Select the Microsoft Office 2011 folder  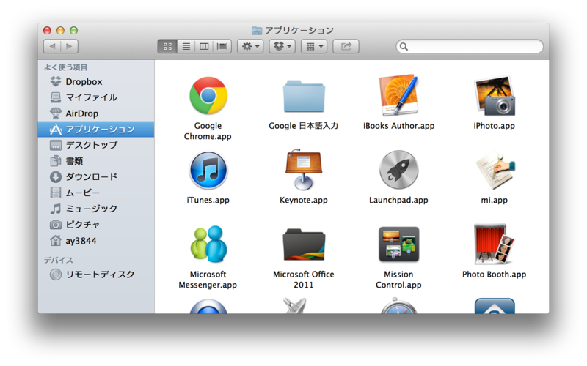304,244
